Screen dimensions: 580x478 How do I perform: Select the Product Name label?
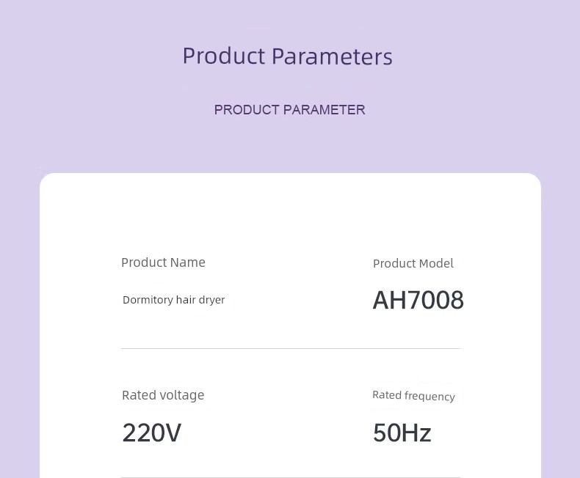(163, 262)
